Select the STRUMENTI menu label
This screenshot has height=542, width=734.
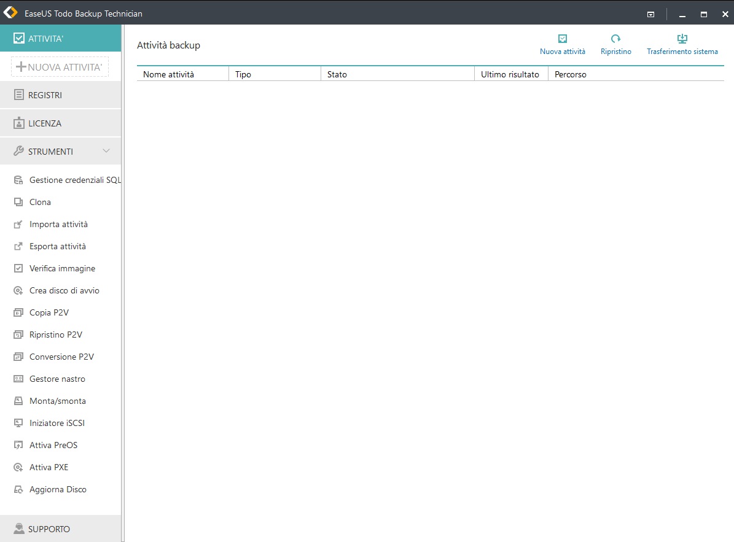(50, 152)
